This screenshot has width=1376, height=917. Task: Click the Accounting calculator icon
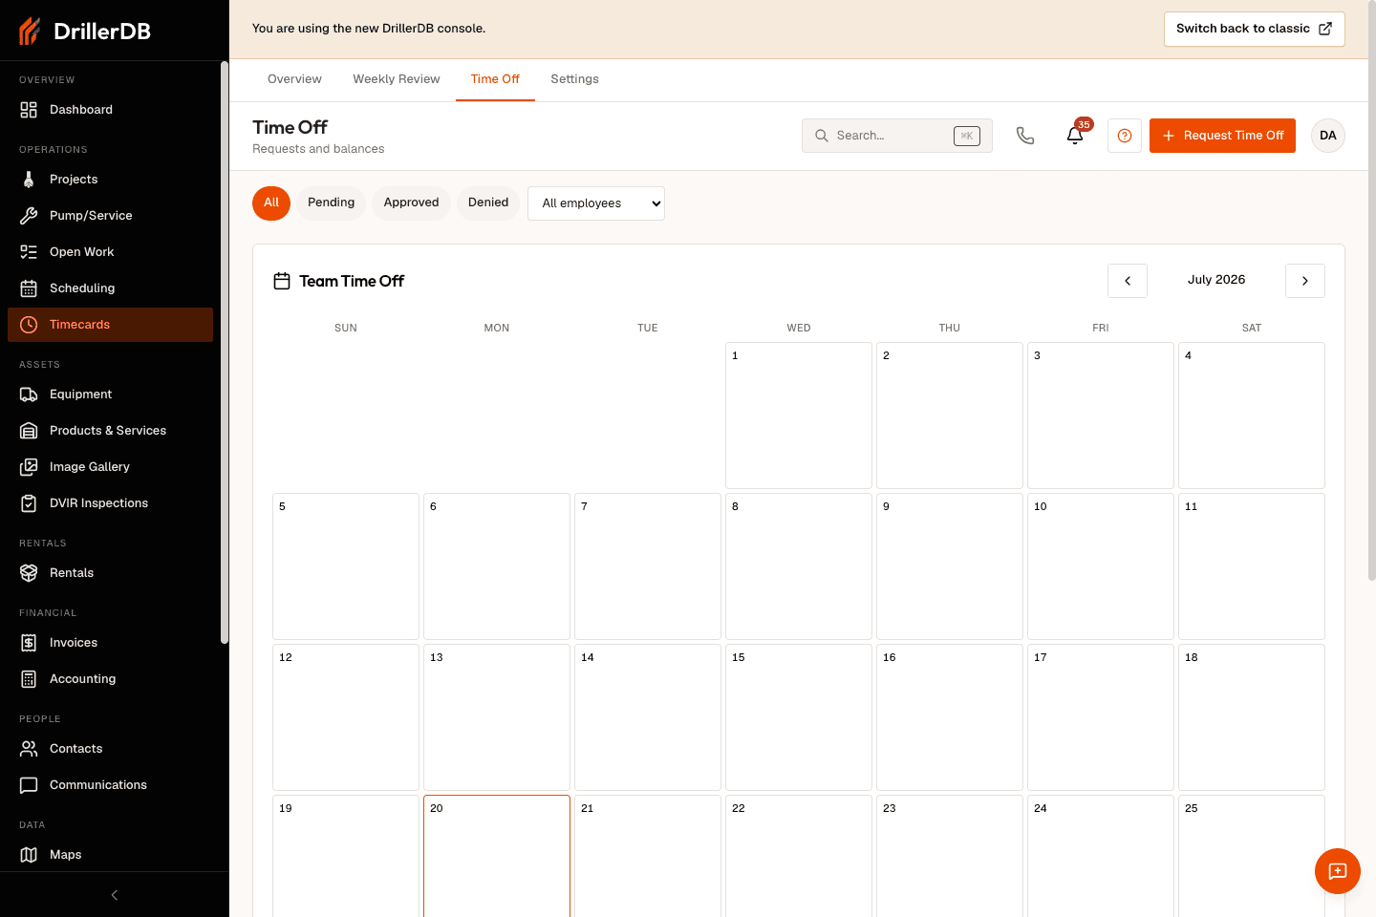[29, 679]
